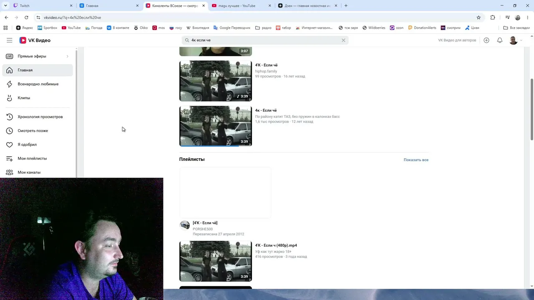Go to the VK Видео home logo
534x300 pixels.
35,40
